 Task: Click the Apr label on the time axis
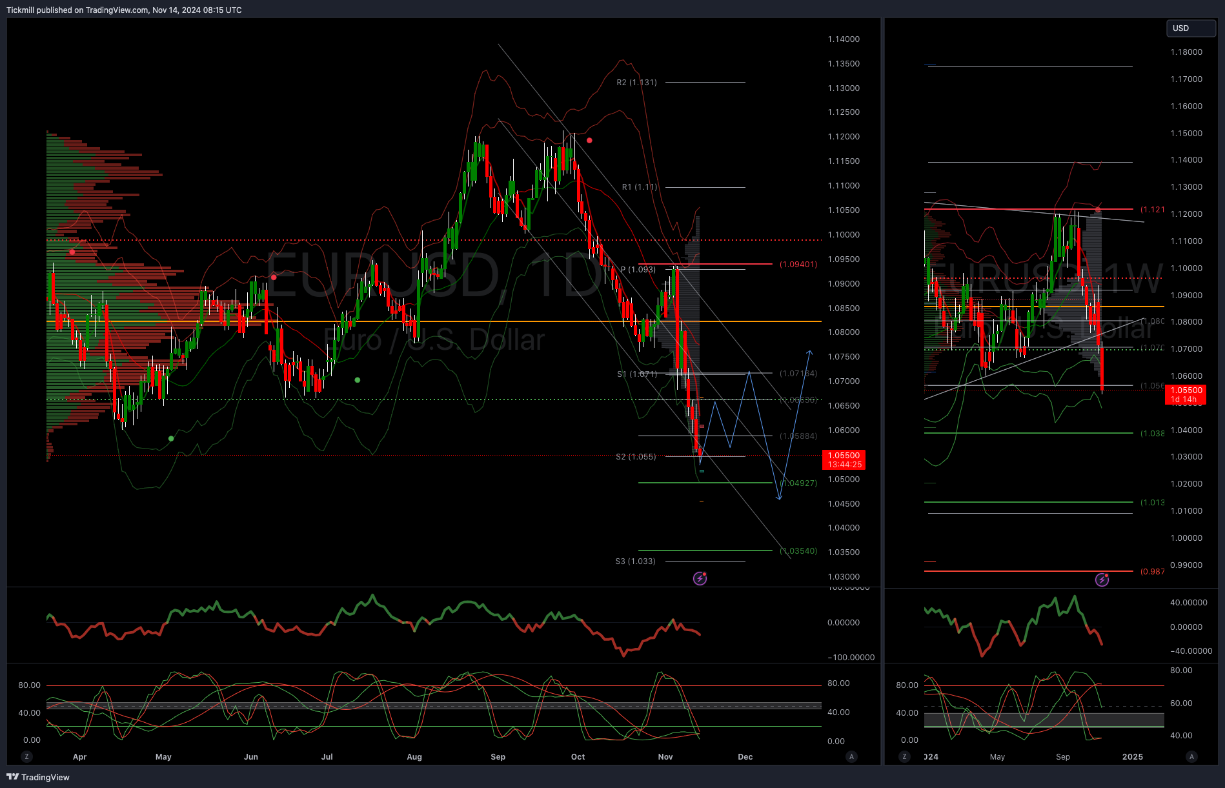tap(79, 757)
